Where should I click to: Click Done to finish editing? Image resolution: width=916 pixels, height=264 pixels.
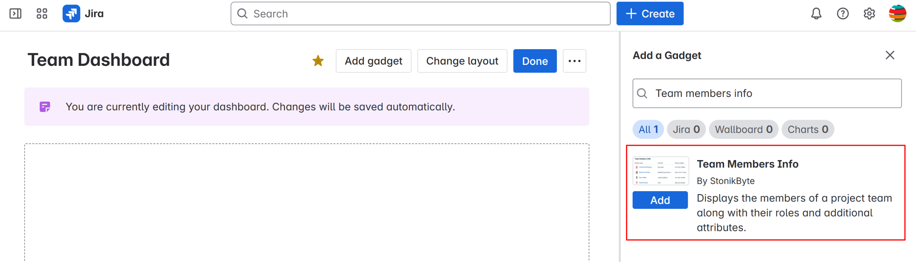pyautogui.click(x=535, y=61)
